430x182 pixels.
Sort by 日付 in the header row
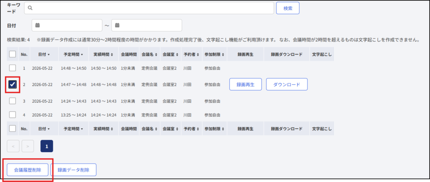tap(44, 55)
